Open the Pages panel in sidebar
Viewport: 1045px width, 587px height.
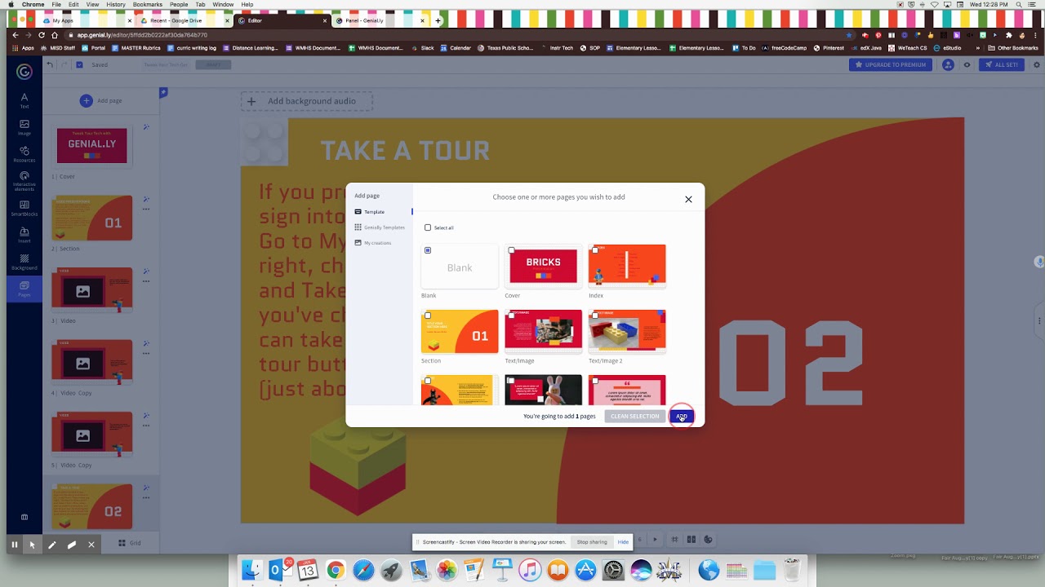click(x=24, y=289)
